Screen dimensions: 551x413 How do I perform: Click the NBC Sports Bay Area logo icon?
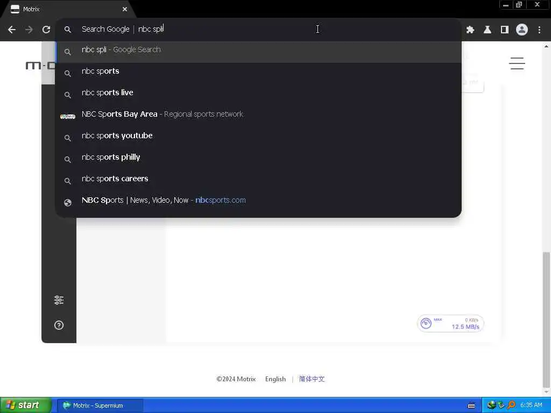tap(68, 117)
